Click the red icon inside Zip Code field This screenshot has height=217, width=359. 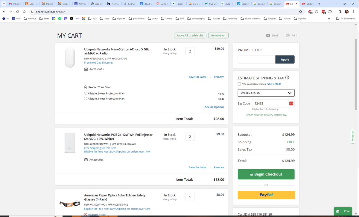click(291, 104)
